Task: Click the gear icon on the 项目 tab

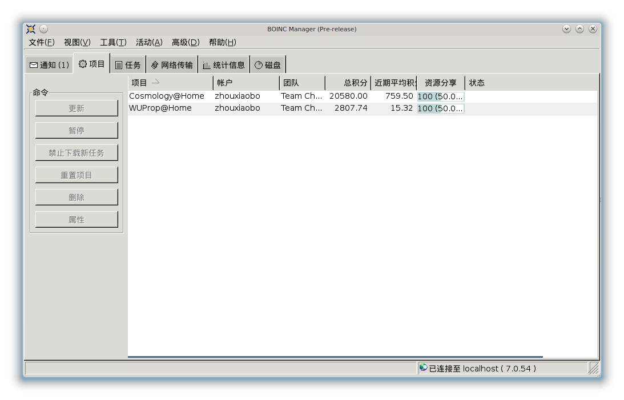Action: point(82,64)
